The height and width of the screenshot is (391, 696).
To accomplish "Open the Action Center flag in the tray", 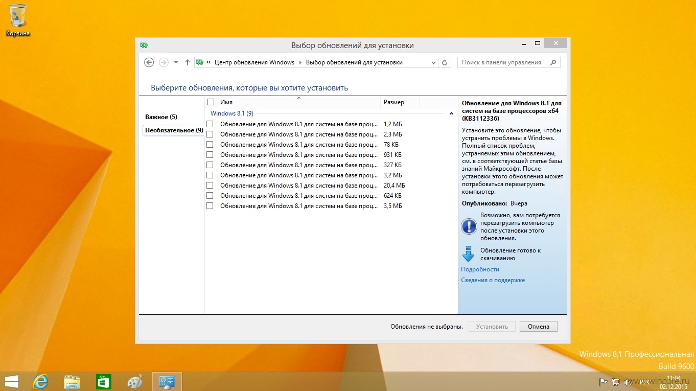I will point(603,381).
